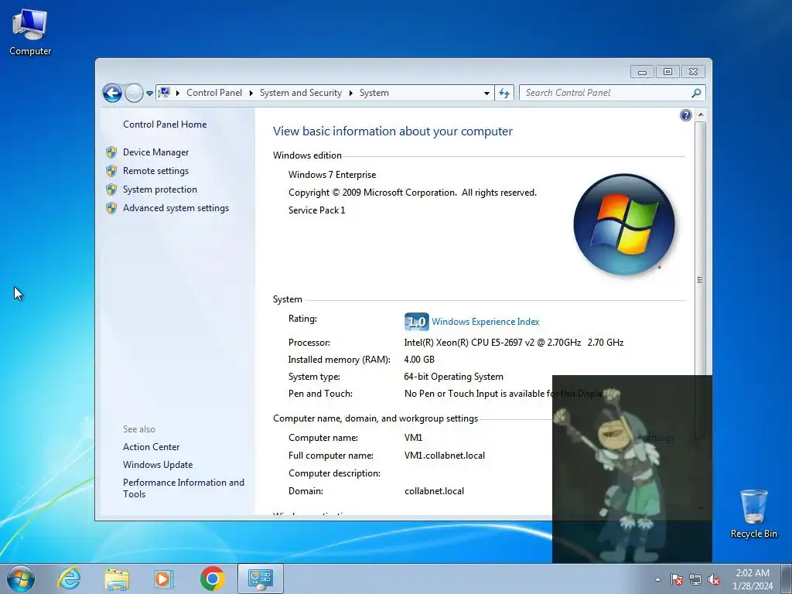Click the shield icon beside Advanced system settings
This screenshot has width=792, height=594.
tap(111, 209)
